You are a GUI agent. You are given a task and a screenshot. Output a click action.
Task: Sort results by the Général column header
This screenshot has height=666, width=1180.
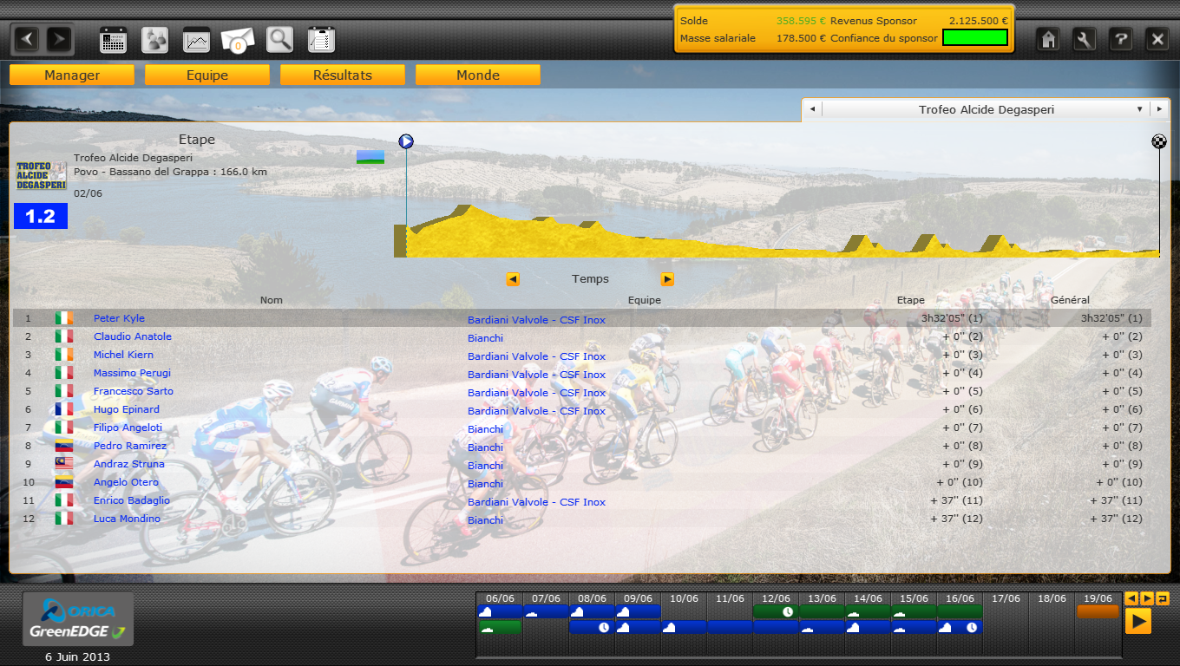click(1070, 300)
